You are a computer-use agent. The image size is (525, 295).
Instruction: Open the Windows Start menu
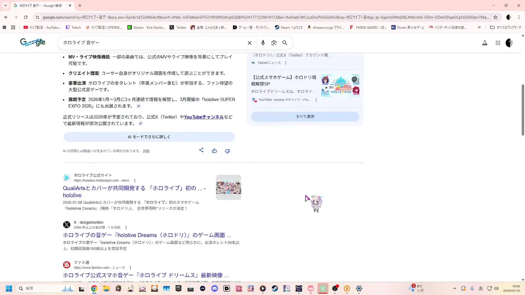(x=9, y=288)
